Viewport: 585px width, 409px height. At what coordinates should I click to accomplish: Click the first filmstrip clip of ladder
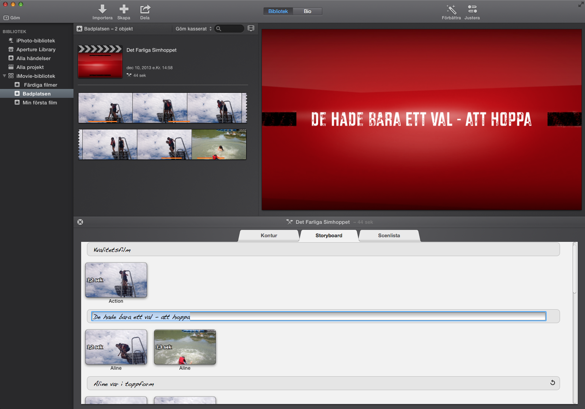tap(105, 108)
